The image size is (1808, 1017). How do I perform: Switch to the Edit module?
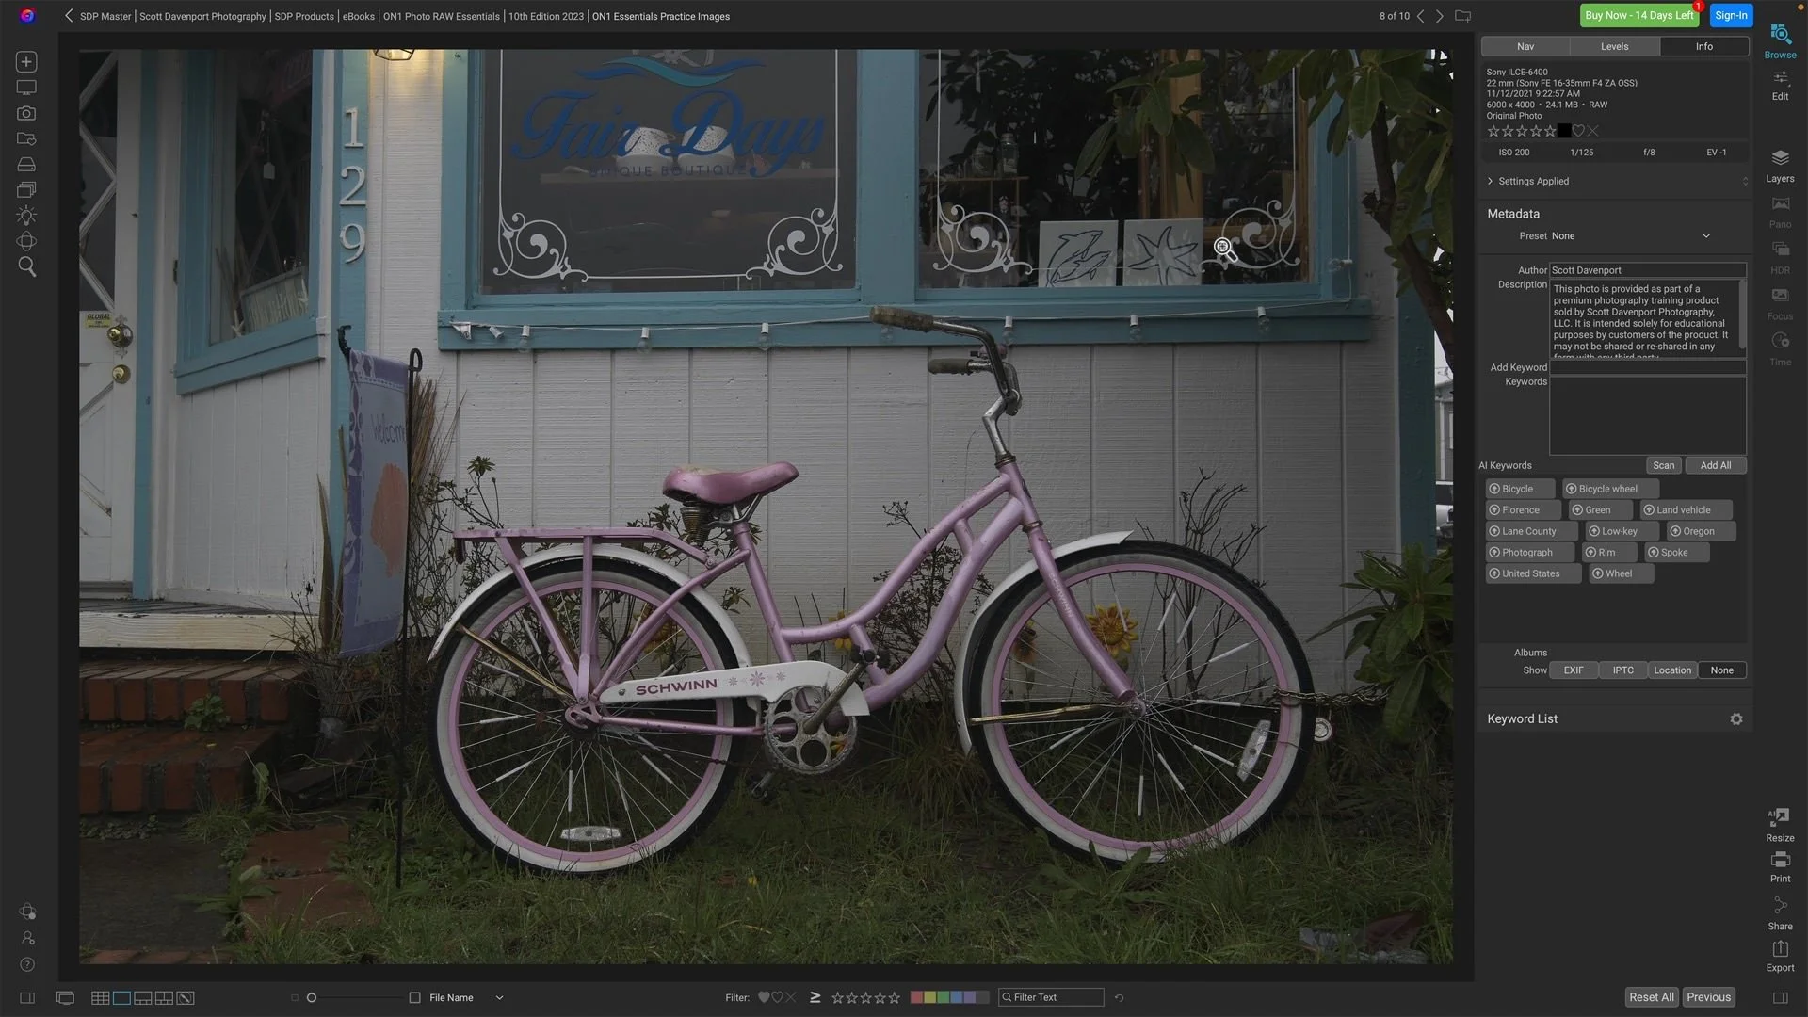(x=1780, y=85)
